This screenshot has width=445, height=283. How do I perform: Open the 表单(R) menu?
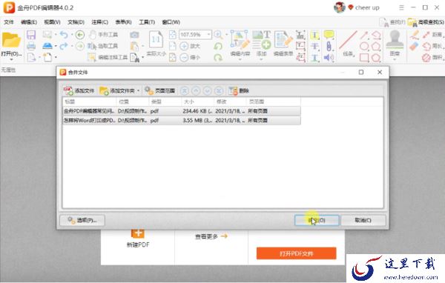123,22
